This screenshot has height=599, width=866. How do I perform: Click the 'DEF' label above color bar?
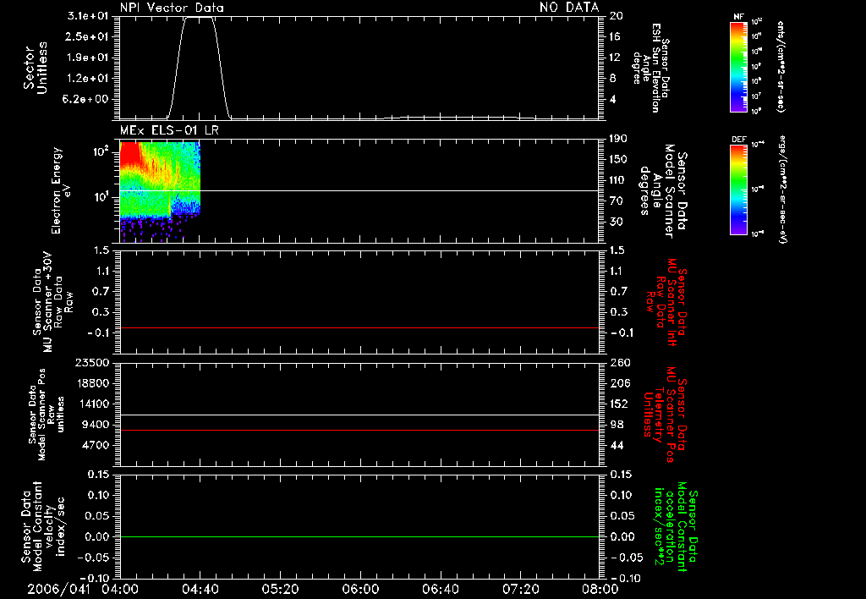(x=738, y=140)
